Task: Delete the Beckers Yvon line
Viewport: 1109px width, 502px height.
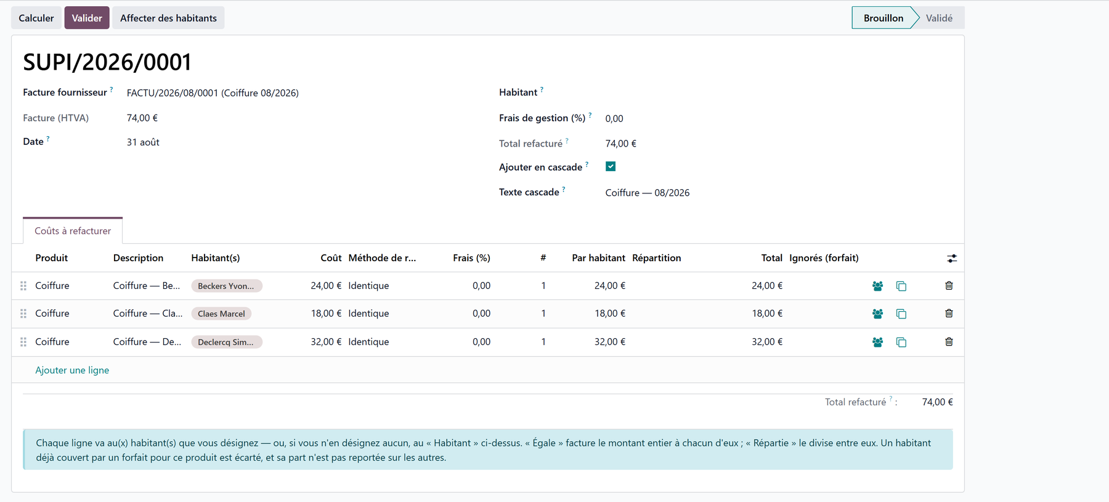Action: (x=949, y=286)
